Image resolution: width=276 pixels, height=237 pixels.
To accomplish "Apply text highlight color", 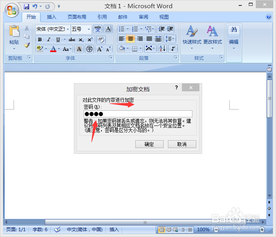I will [x=40, y=49].
